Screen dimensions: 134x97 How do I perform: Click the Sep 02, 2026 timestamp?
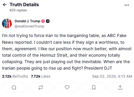click(x=112, y=76)
